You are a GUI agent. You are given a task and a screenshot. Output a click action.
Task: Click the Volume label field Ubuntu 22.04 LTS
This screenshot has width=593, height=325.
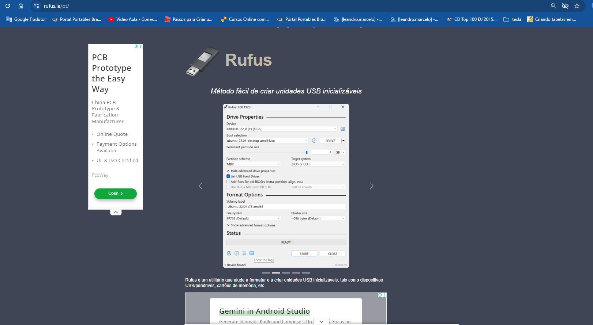[x=286, y=207]
